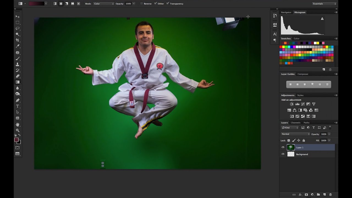Select the Brush tool

(18, 59)
